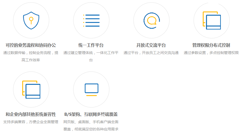Screen dimensions: 242x132
Task: Click the list icon above 统一工作平台
Action: tap(91, 20)
